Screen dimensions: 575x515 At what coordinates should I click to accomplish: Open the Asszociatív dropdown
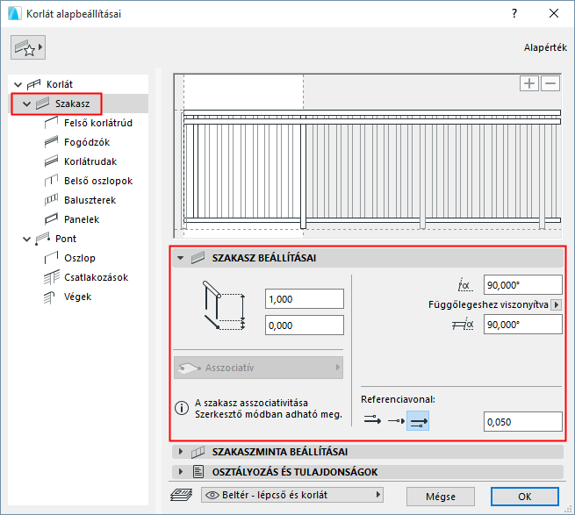point(258,368)
